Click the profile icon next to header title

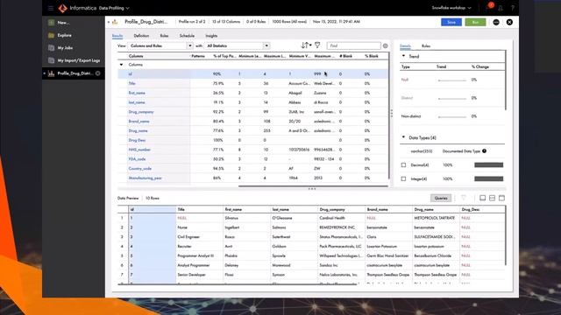click(115, 22)
